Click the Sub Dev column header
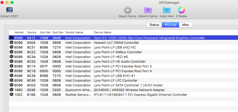 [x=57, y=32]
